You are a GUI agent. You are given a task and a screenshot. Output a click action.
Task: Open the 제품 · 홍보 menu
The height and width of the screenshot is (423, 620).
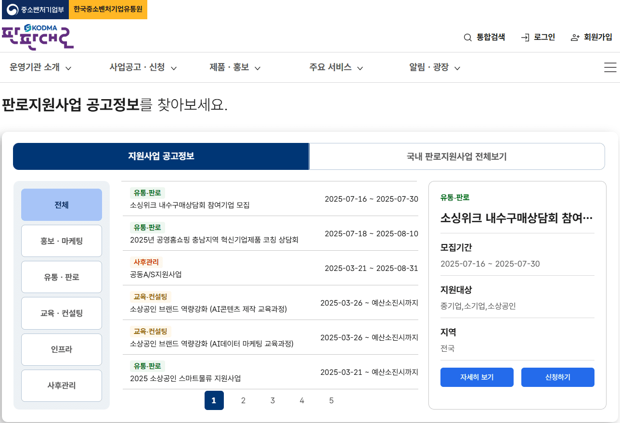pyautogui.click(x=235, y=67)
